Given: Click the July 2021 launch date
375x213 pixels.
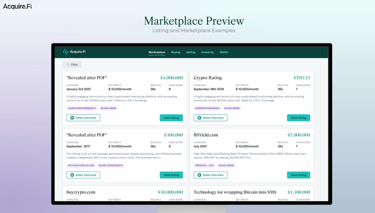Looking at the screenshot, I should pos(201,146).
